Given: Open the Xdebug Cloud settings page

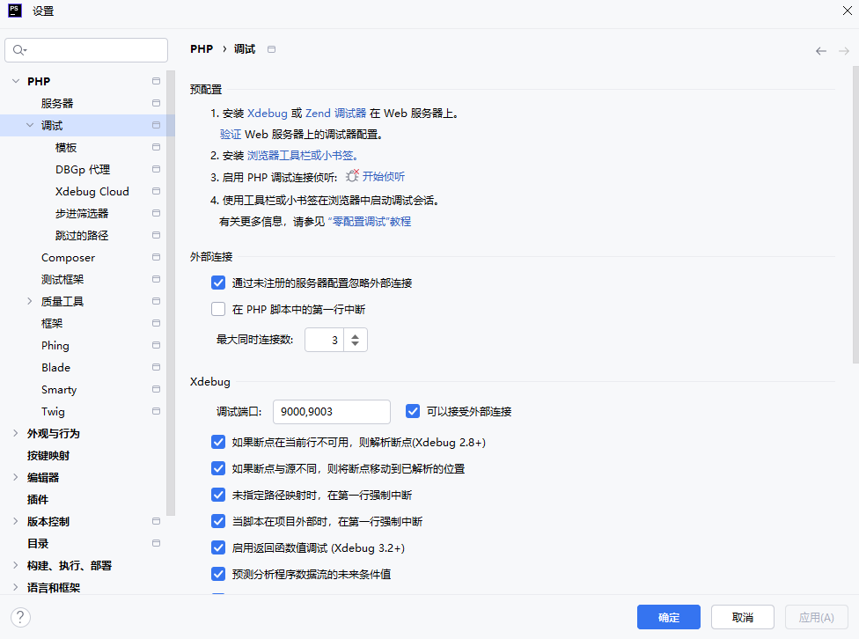Looking at the screenshot, I should tap(92, 191).
